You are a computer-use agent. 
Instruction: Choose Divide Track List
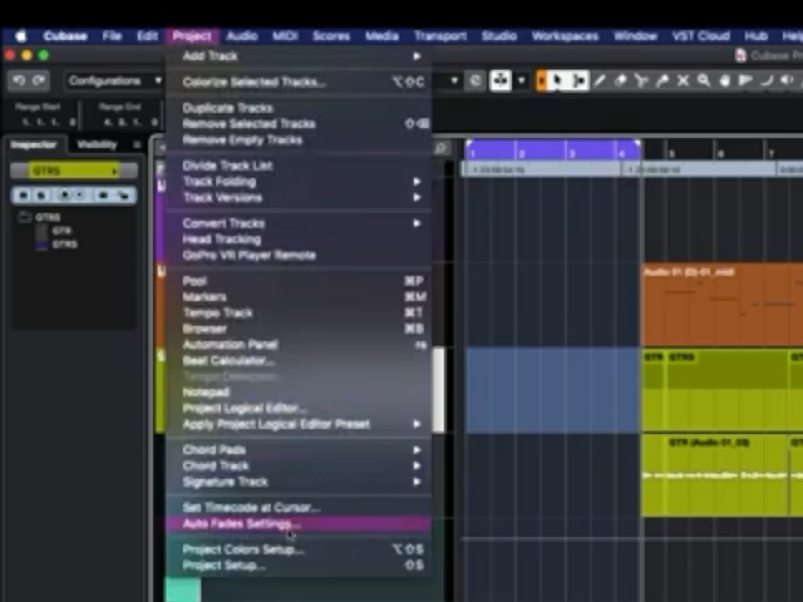299,166
